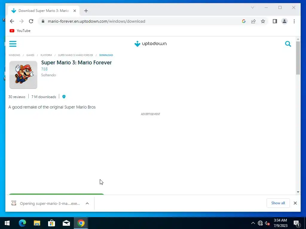Click the 30 reviews text

pyautogui.click(x=17, y=97)
